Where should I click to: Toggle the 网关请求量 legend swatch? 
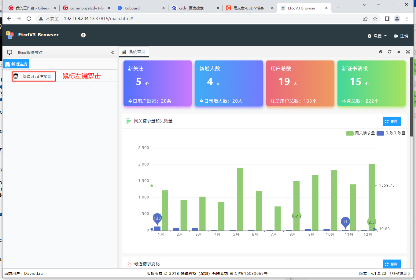point(350,133)
